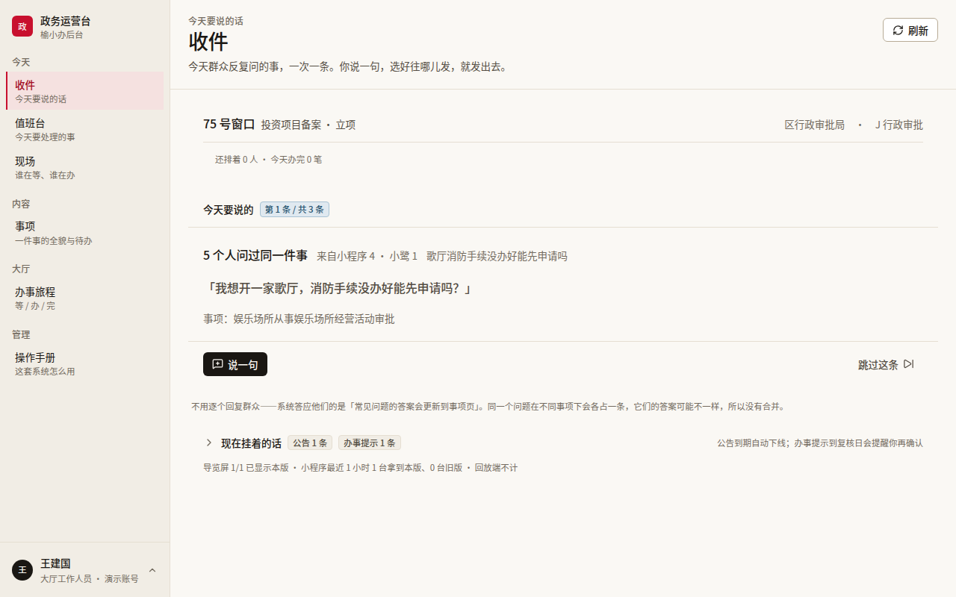Screen dimensions: 956x597
Task: Click the 区行政审批局 text
Action: point(814,125)
